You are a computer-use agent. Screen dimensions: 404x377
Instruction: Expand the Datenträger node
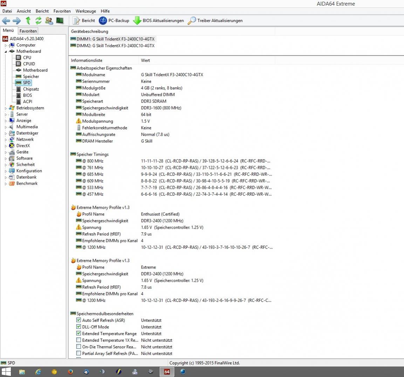(x=6, y=134)
